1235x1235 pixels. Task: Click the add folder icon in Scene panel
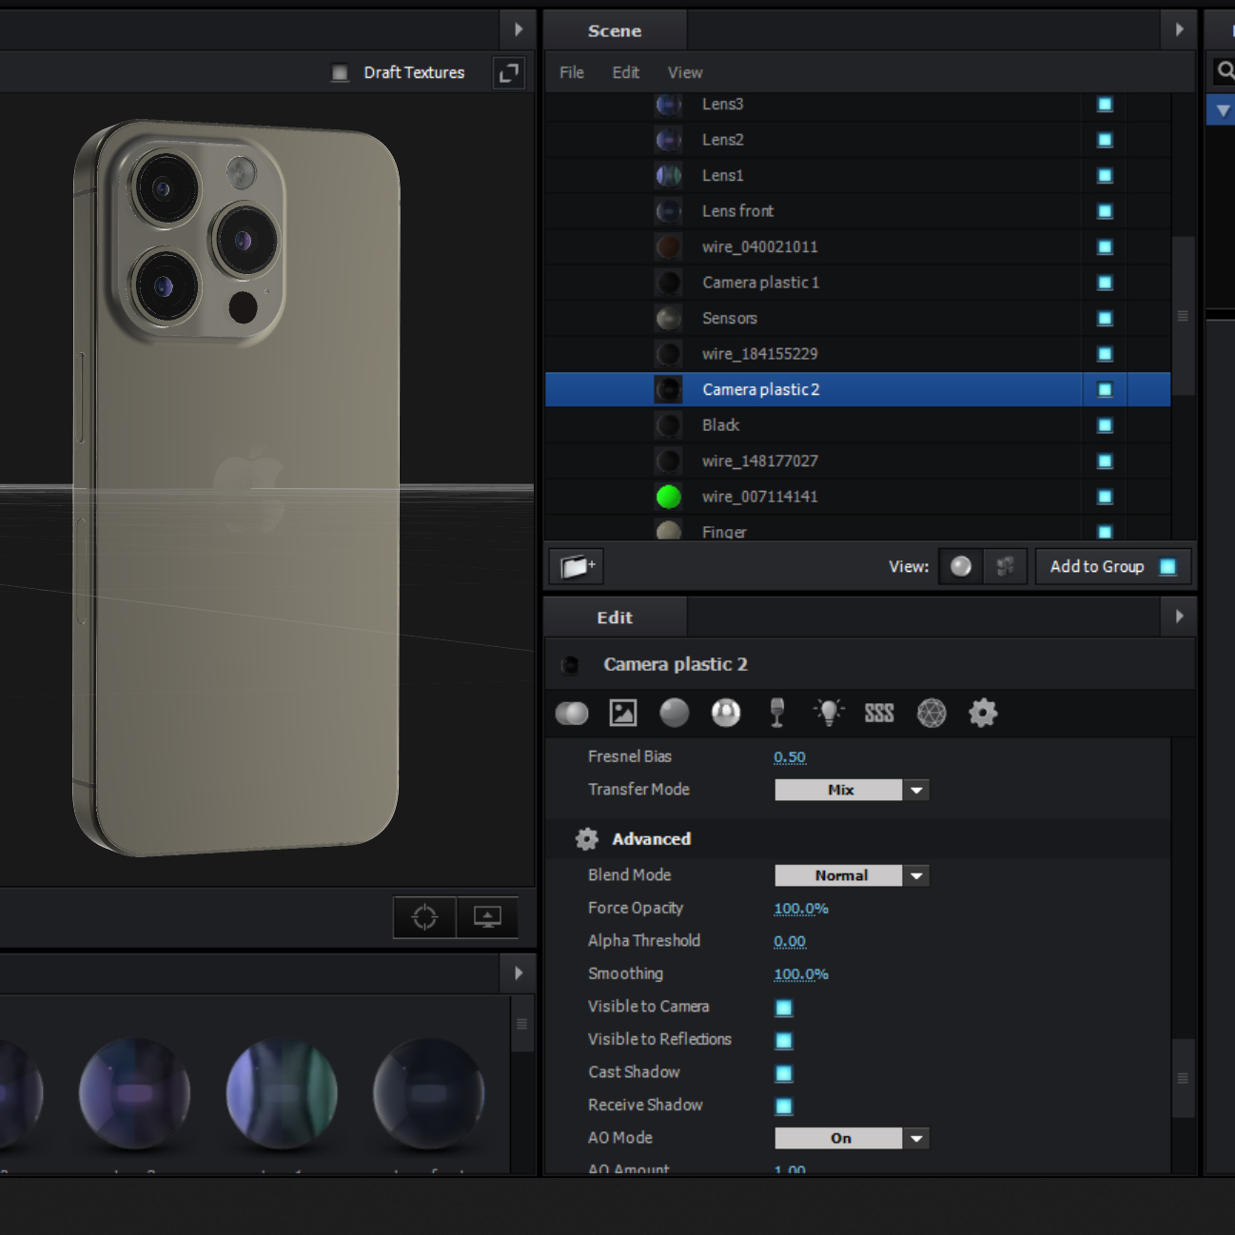577,567
